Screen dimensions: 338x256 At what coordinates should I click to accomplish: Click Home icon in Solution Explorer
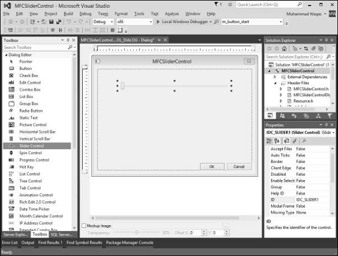(284, 48)
